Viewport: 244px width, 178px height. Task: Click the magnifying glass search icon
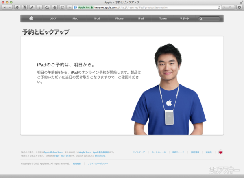click(x=201, y=19)
